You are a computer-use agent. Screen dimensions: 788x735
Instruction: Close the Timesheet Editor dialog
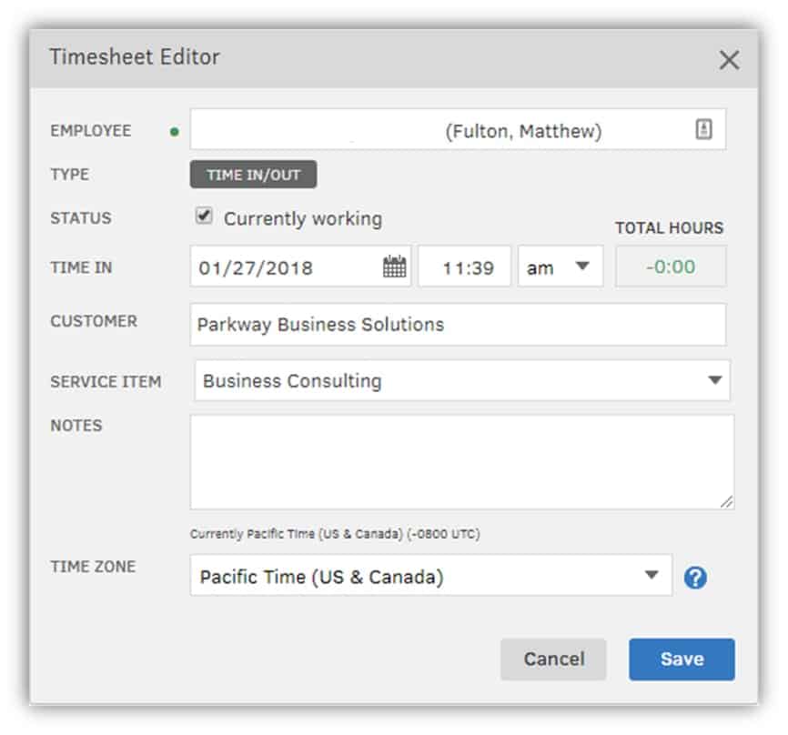pos(729,60)
